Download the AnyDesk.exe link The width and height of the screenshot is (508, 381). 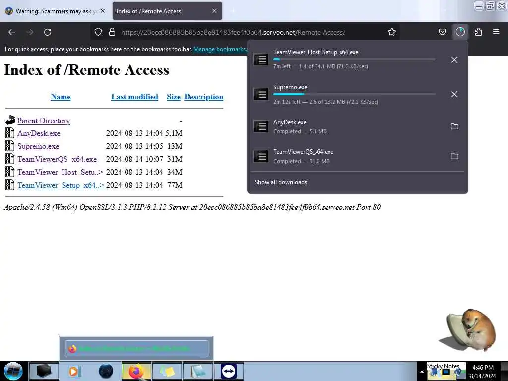(39, 133)
